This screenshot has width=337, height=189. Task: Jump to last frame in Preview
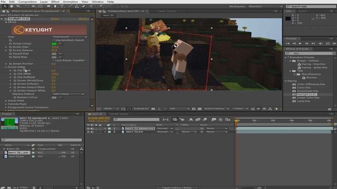coord(313,44)
